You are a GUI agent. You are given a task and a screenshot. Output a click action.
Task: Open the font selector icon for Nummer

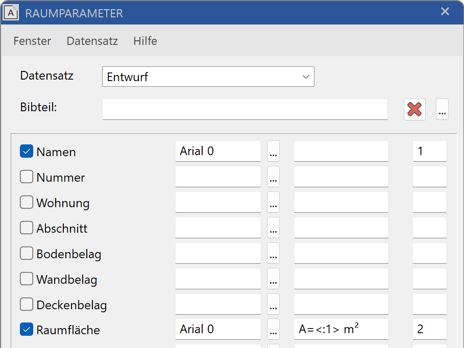(x=273, y=177)
